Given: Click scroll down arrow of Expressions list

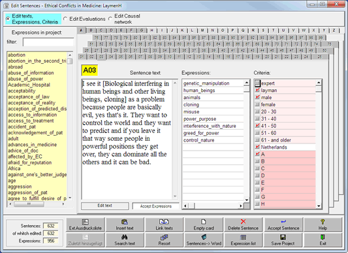Looking at the screenshot, I should 247,200.
